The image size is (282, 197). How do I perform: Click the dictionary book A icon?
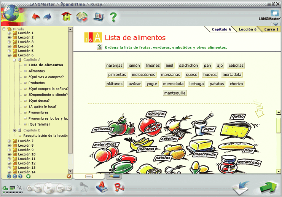(x=101, y=187)
